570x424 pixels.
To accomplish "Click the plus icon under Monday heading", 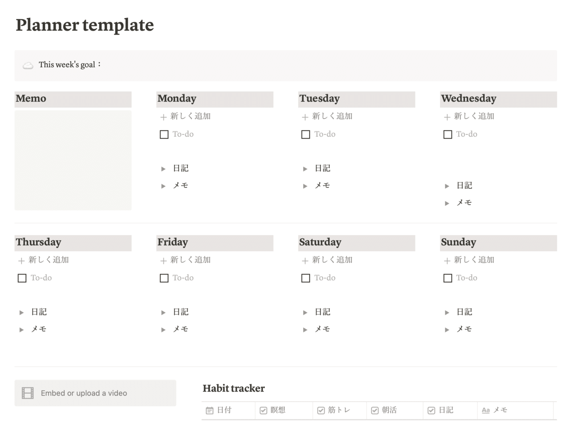I will point(163,117).
